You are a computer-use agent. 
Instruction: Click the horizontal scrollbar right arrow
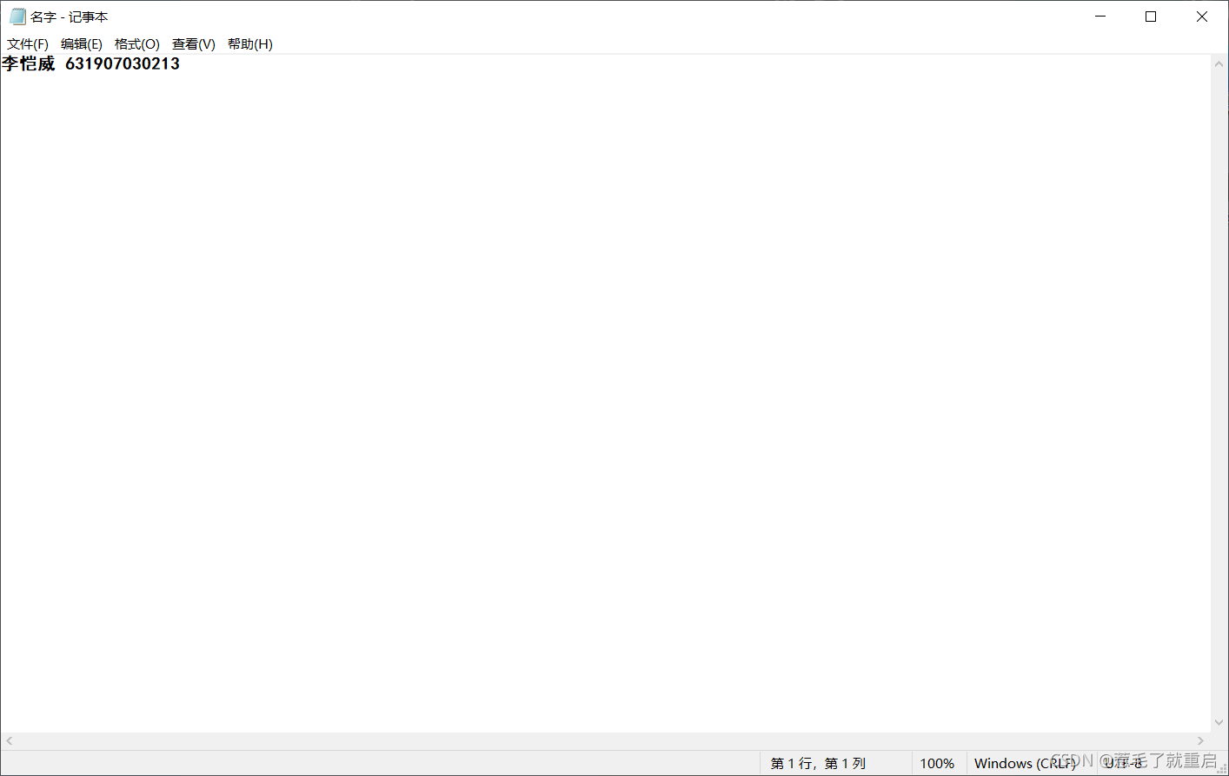[x=1201, y=741]
